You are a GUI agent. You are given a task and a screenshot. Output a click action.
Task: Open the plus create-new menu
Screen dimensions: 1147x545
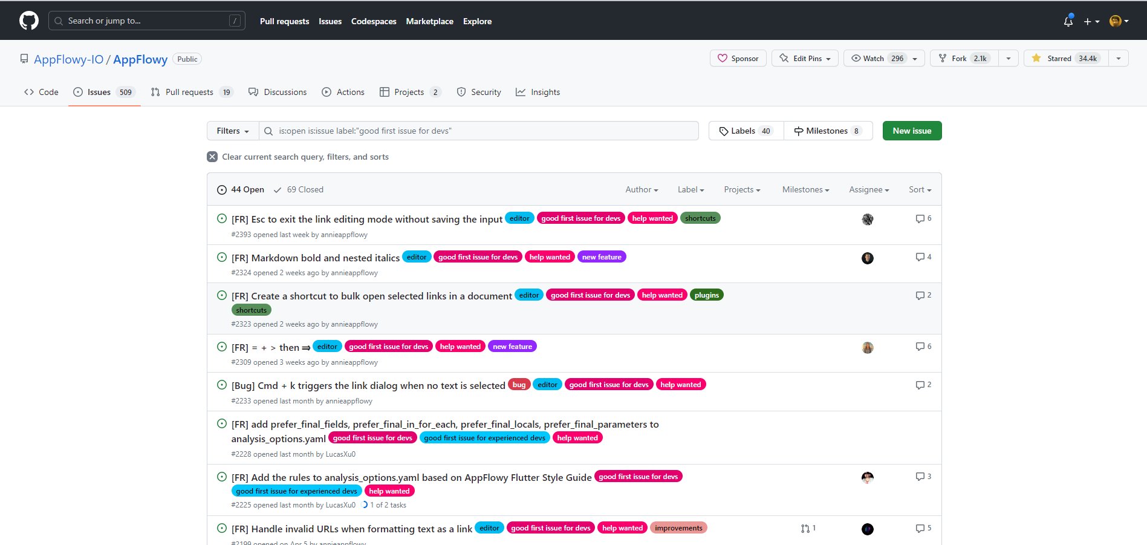pos(1091,21)
